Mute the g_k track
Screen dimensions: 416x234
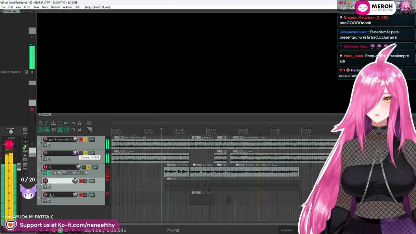click(81, 195)
